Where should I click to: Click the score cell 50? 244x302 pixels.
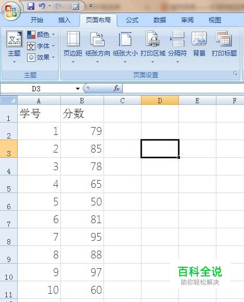click(82, 202)
